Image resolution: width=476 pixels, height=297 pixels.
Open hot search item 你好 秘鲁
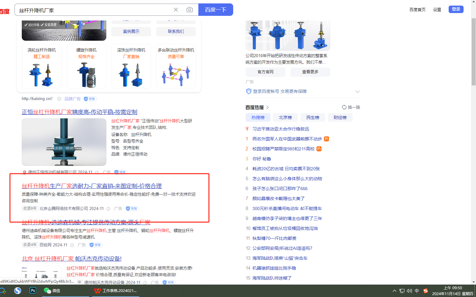tap(262, 159)
